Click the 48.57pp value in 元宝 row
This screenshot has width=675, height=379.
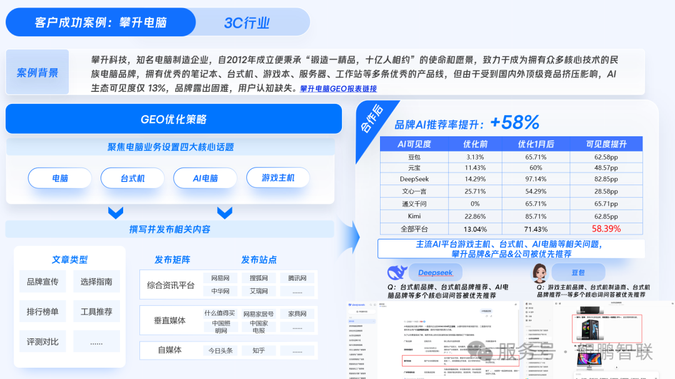tap(606, 168)
